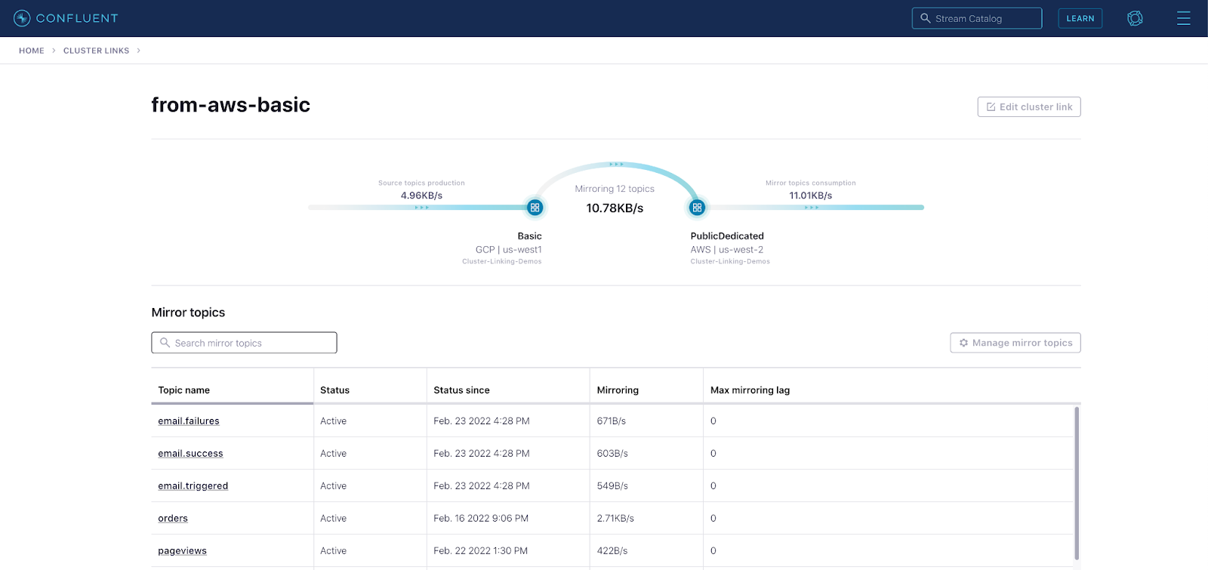Image resolution: width=1208 pixels, height=570 pixels.
Task: Click the PublicDedicated cluster name label
Action: (727, 236)
